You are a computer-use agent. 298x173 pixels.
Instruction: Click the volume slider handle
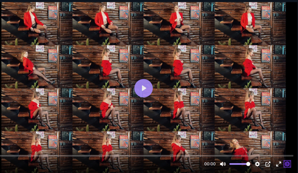point(248,164)
